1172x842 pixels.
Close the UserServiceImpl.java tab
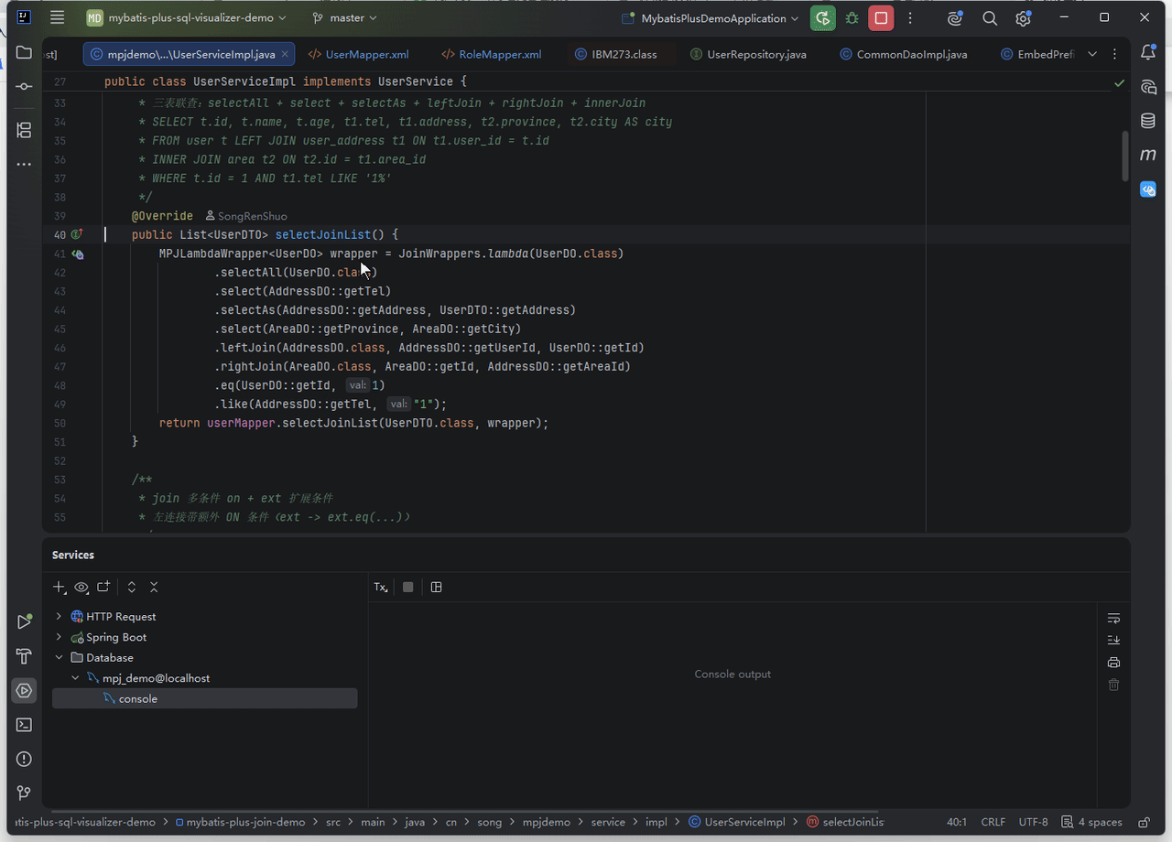[x=285, y=54]
